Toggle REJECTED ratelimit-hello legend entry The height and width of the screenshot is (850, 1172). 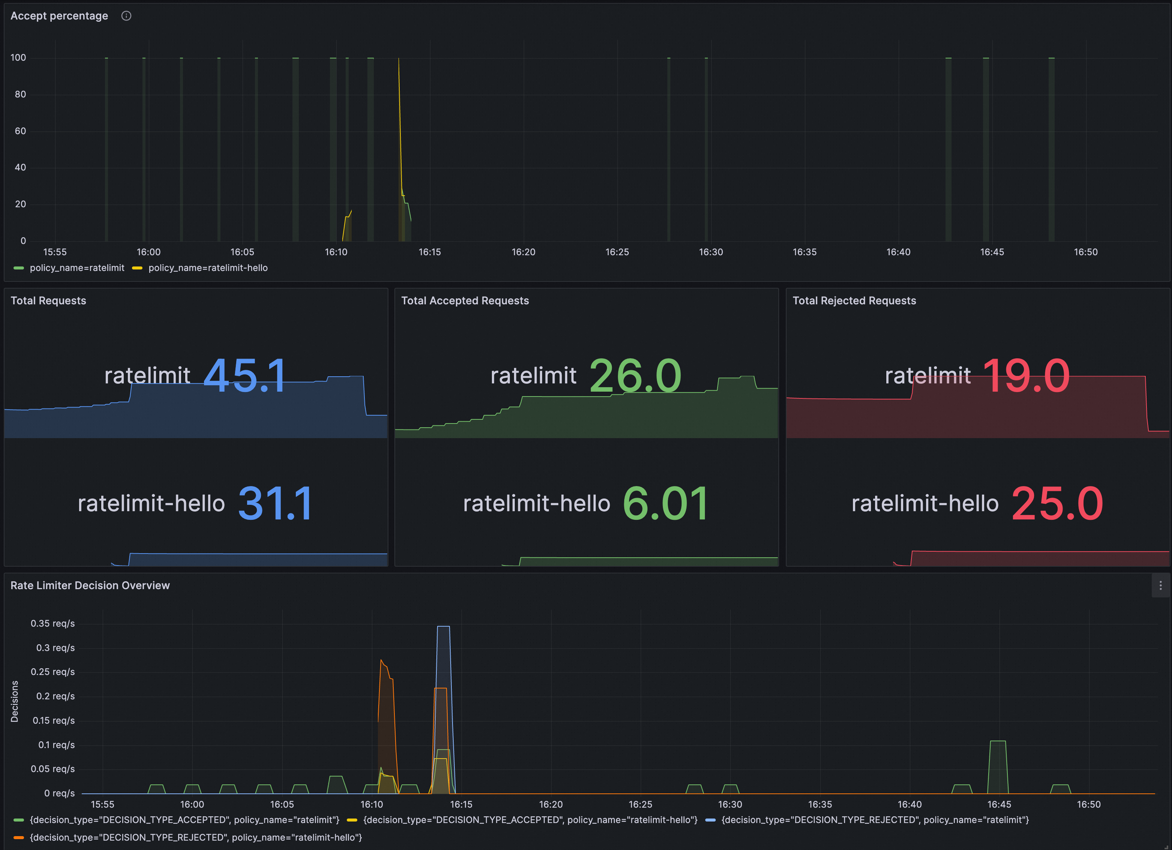(x=195, y=837)
